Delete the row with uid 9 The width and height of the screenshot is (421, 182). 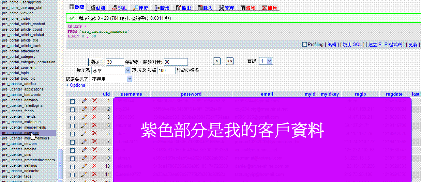94,158
